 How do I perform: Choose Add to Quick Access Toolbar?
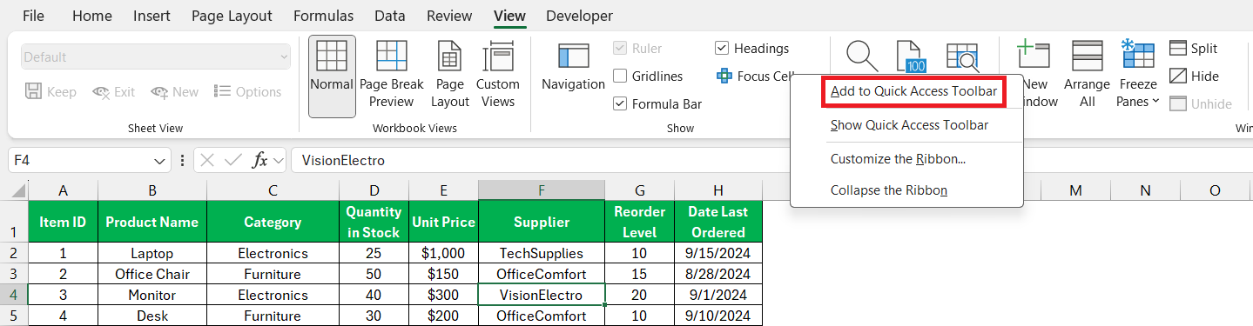click(914, 91)
